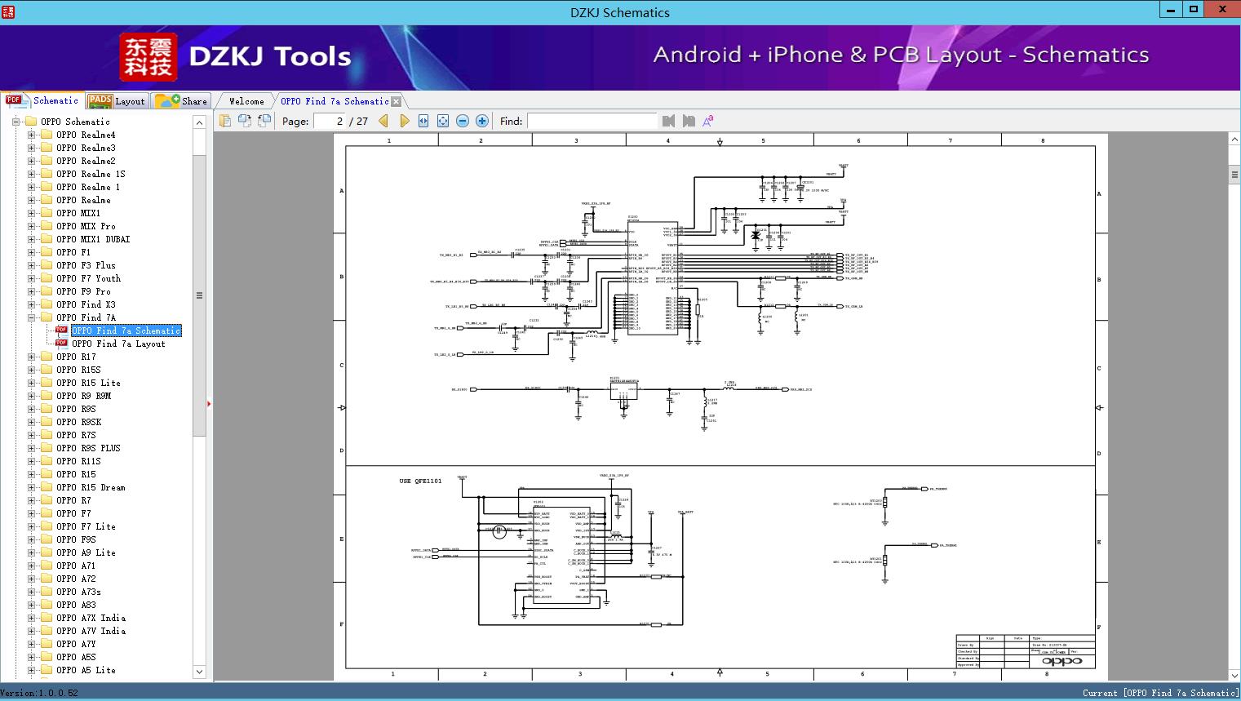Open the Welcome document tab
This screenshot has width=1241, height=701.
click(x=246, y=101)
